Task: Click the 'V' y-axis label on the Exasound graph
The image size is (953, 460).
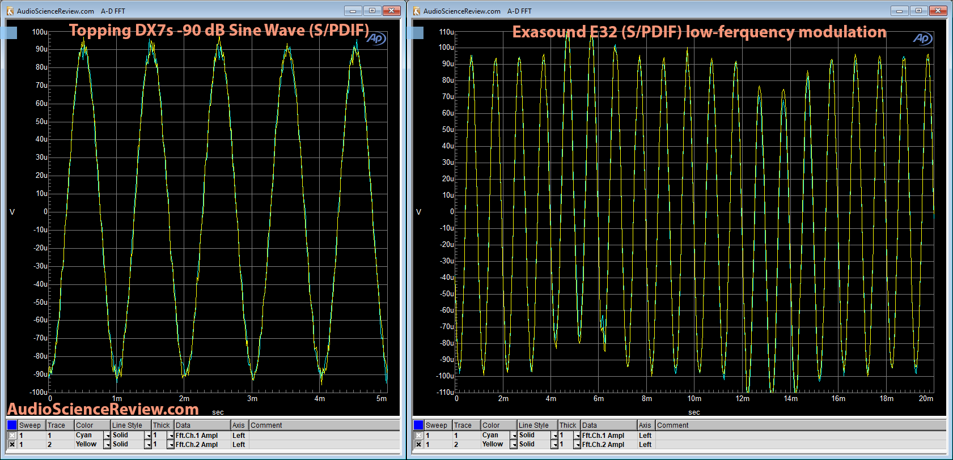Action: pyautogui.click(x=419, y=212)
